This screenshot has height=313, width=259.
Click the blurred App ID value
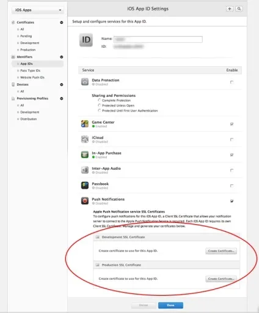(x=129, y=47)
